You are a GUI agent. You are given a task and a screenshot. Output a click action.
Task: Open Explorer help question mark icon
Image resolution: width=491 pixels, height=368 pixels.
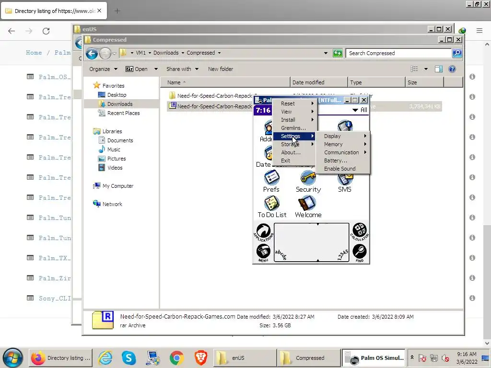452,69
